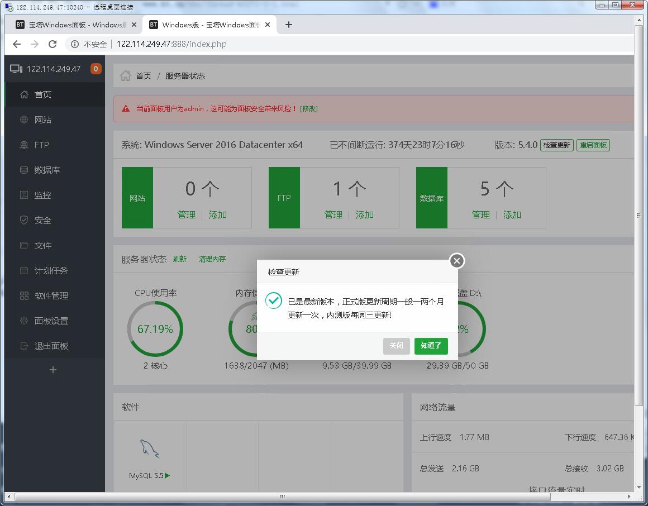Click the folder icon beside 文件
Screen dimensions: 648x506
pos(24,245)
